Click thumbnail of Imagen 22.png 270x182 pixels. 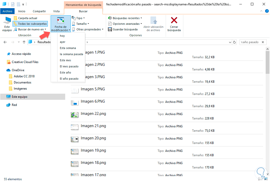pos(75,115)
